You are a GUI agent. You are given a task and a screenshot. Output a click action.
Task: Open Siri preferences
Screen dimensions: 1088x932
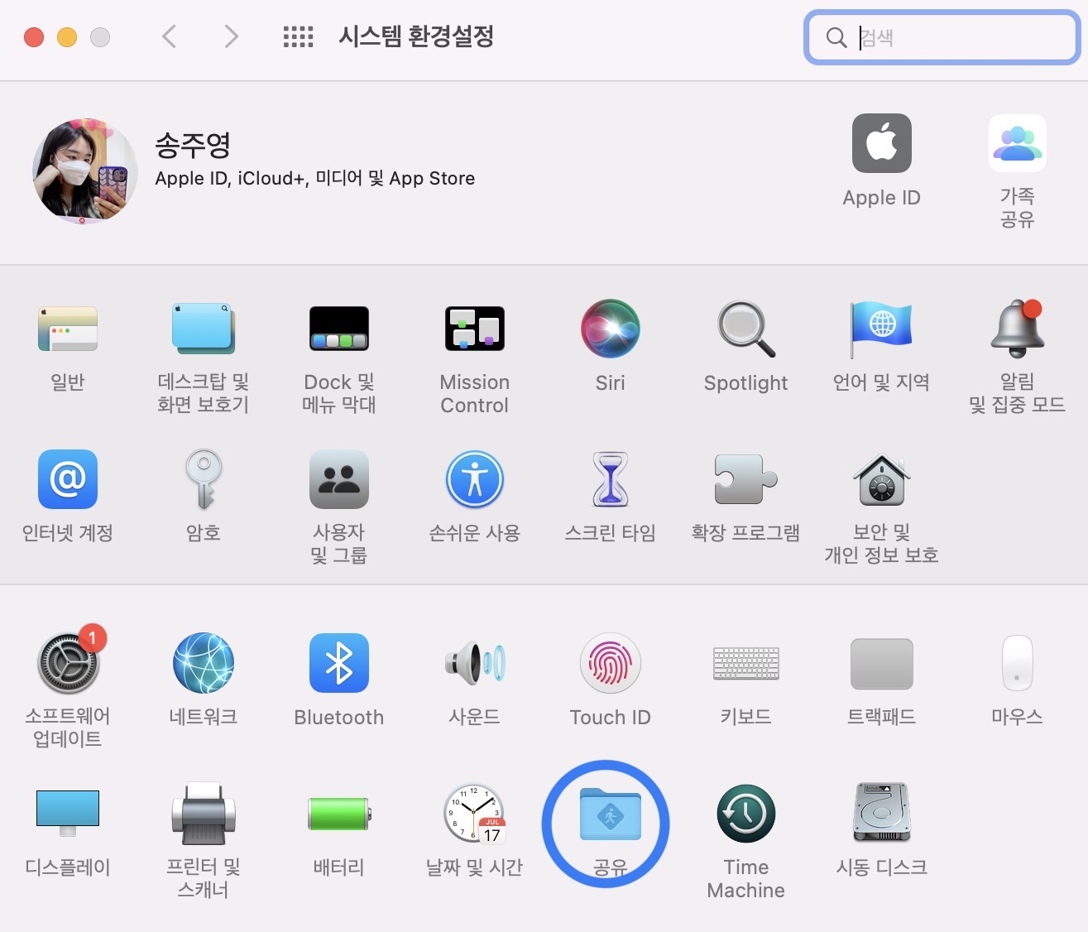[611, 329]
